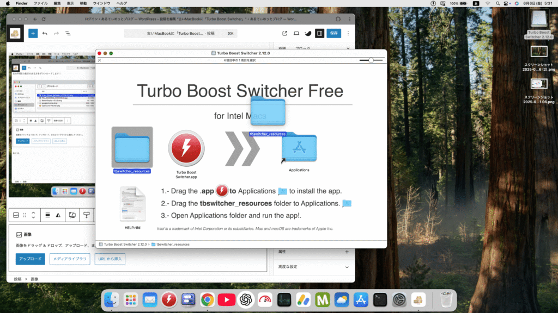Screen dimensions: 558x313
Task: Click the WordPress block inserter plus button
Action: click(x=33, y=33)
